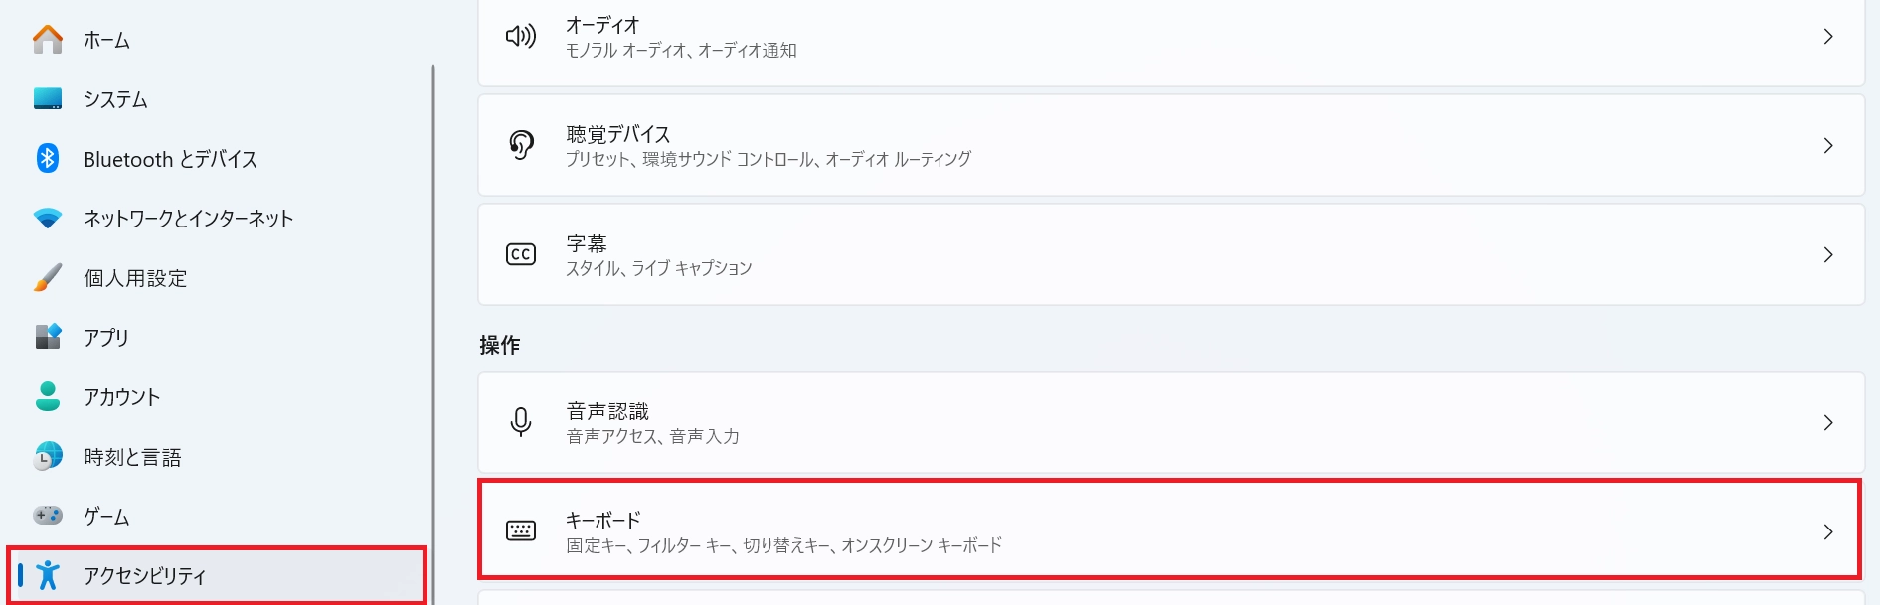Click the personalization paintbrush icon

[47, 278]
